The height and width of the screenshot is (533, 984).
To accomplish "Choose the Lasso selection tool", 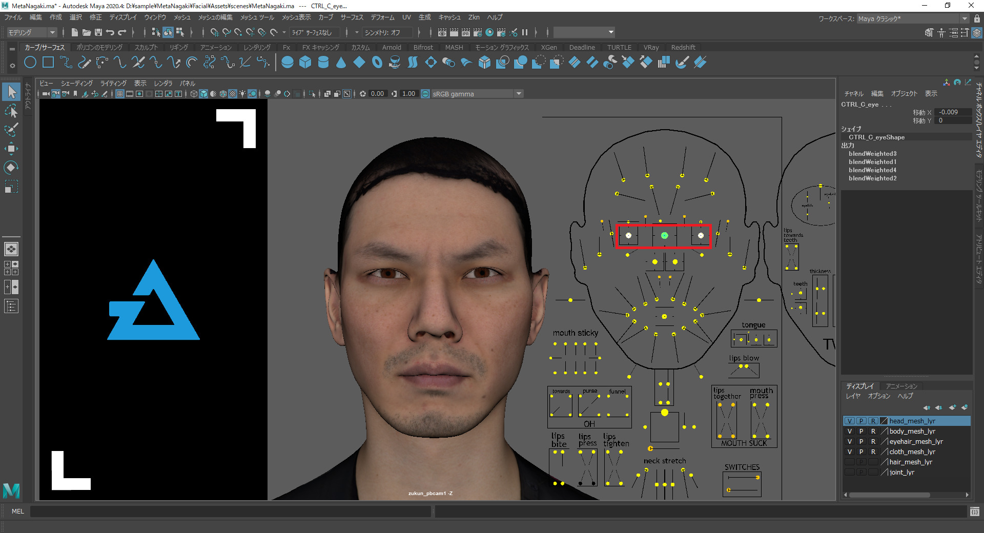I will click(11, 111).
